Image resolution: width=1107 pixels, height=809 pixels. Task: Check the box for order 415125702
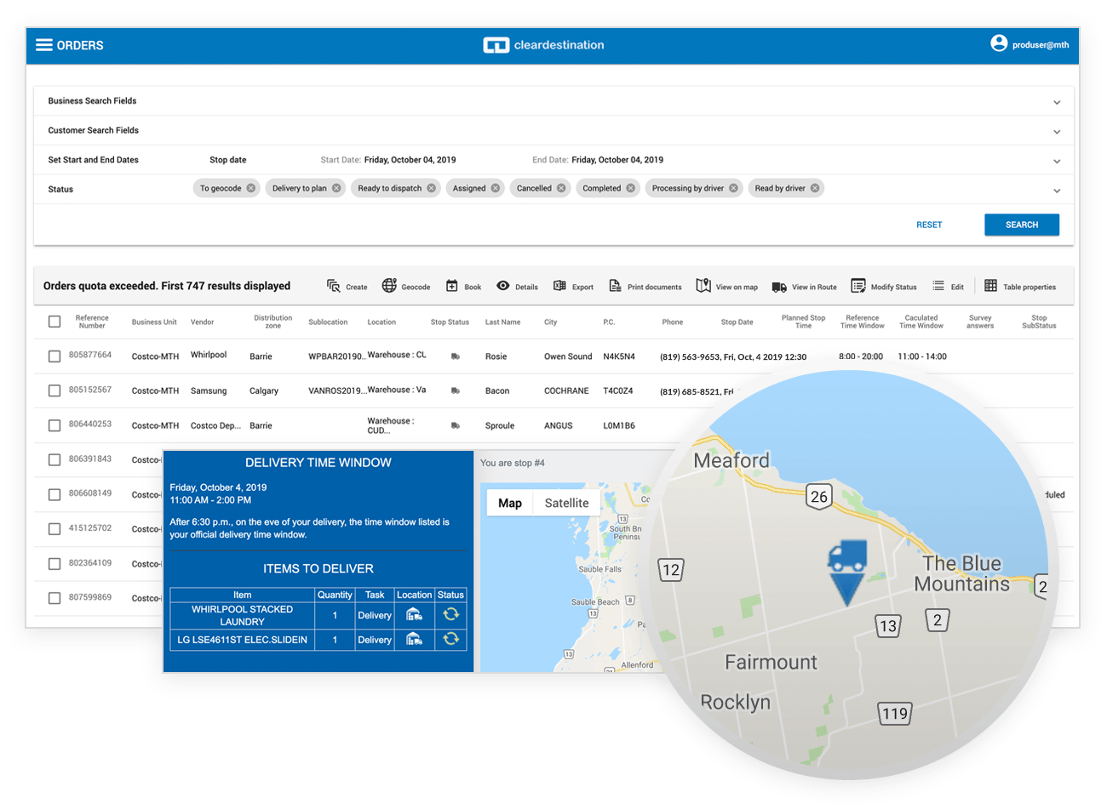[x=54, y=529]
